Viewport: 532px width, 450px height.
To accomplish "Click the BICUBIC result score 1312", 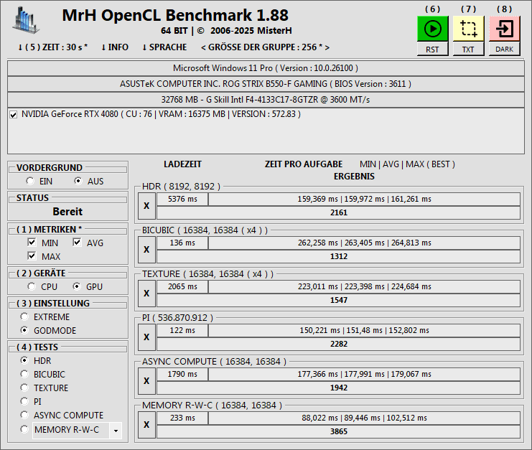I will pyautogui.click(x=339, y=256).
